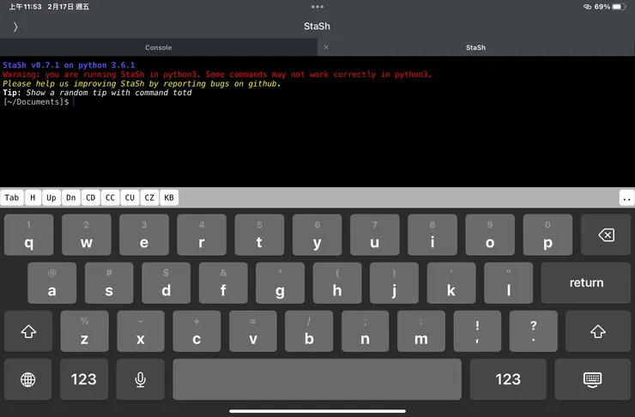Tap the a key

[51, 283]
